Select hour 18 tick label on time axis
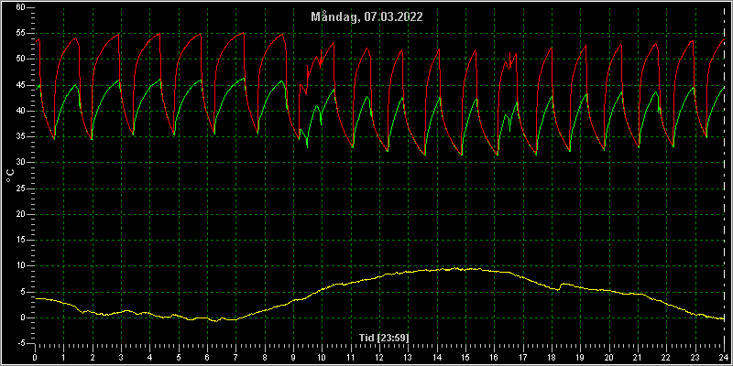The image size is (733, 366). pyautogui.click(x=552, y=357)
